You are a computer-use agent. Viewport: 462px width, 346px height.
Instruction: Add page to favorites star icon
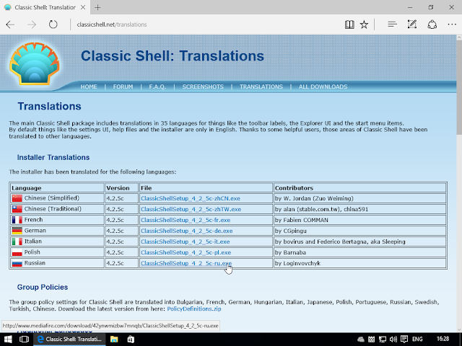click(364, 25)
